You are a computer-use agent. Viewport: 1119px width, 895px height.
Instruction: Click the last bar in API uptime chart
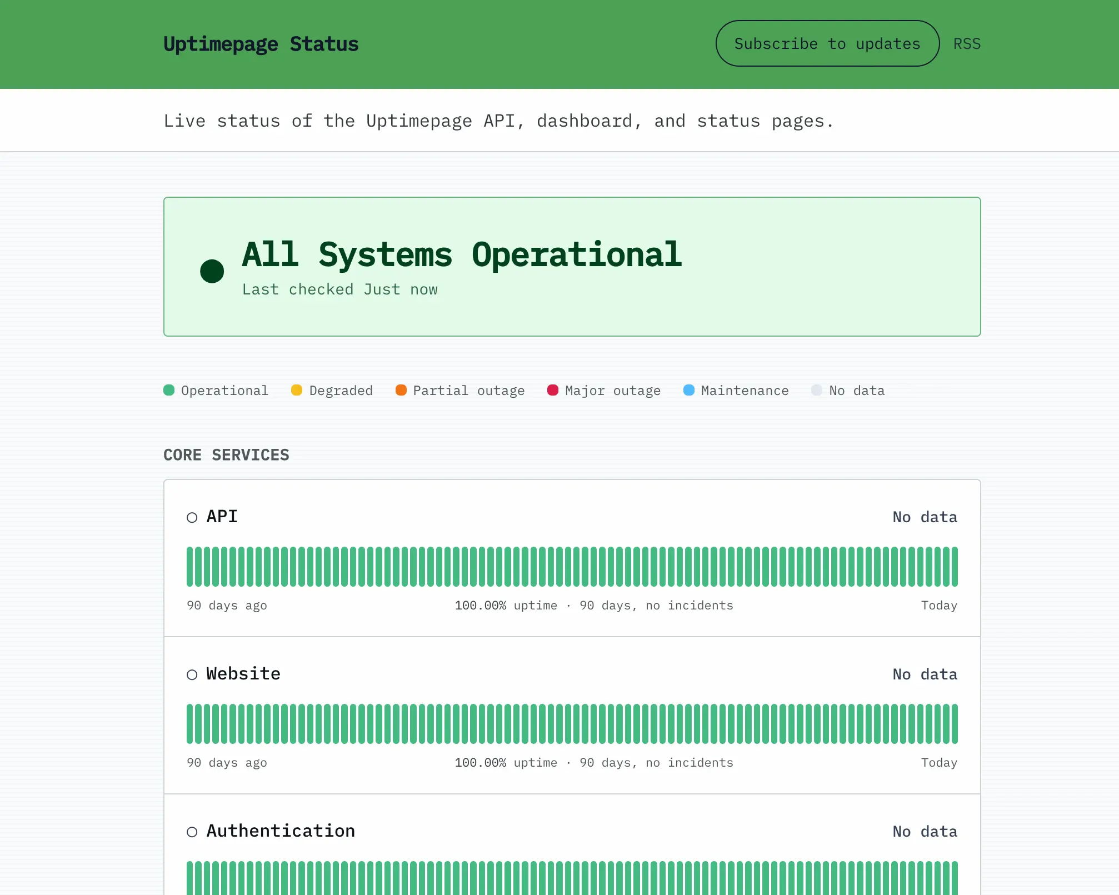pyautogui.click(x=955, y=567)
